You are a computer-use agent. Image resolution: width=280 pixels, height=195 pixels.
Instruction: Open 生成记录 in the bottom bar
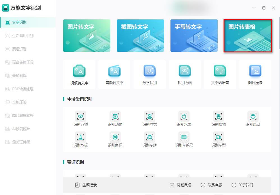[x=86, y=185]
